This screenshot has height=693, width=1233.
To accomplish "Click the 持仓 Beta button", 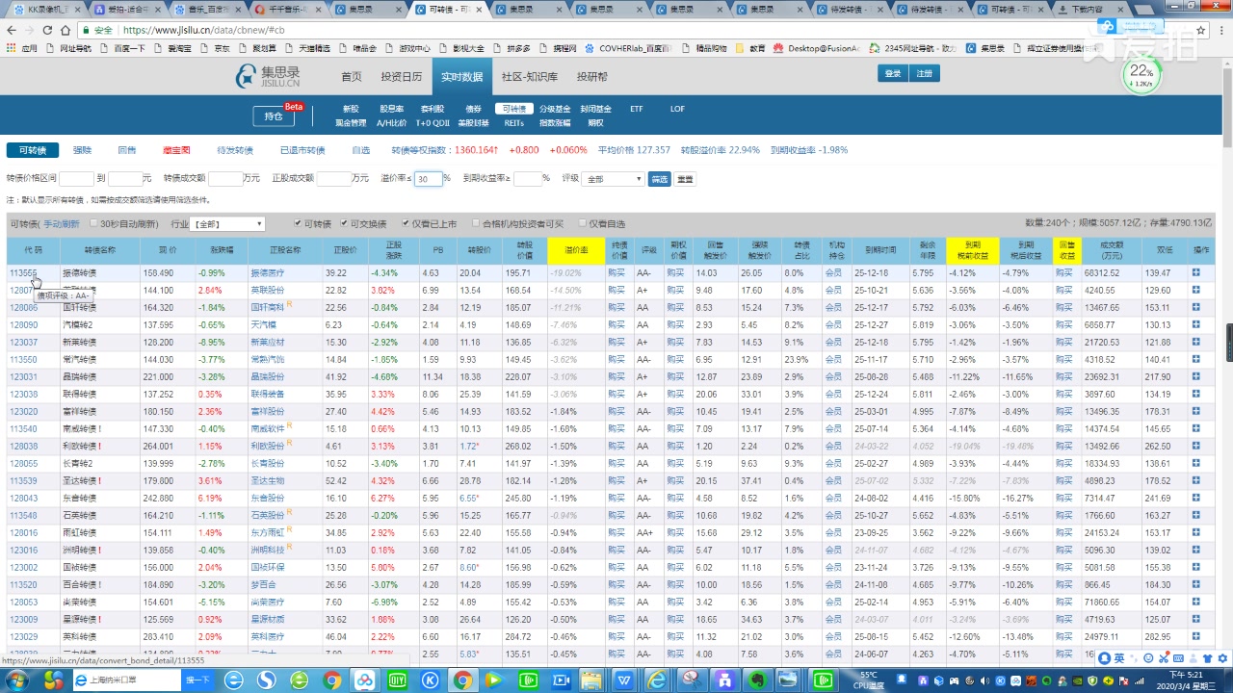I will (274, 116).
